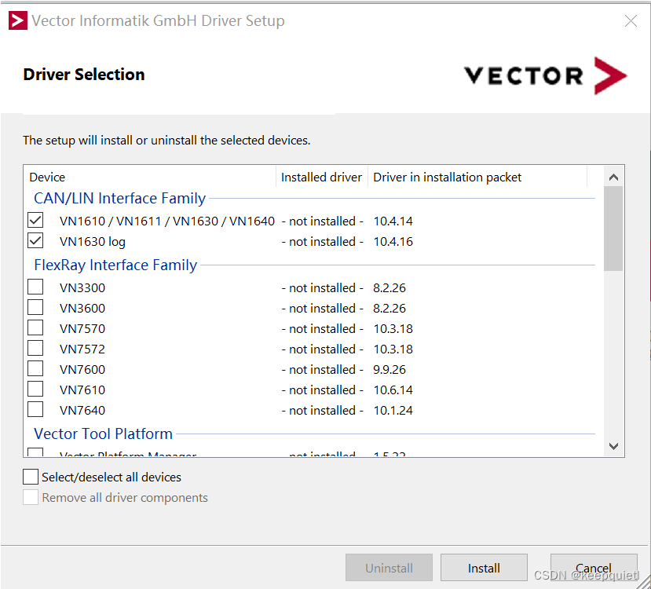Click the Installed driver column header

coord(322,177)
